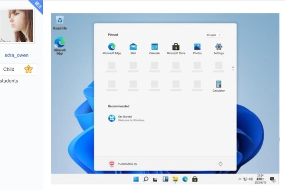Open taskbar Search magnifier
This screenshot has width=285, height=190.
[x=146, y=179]
